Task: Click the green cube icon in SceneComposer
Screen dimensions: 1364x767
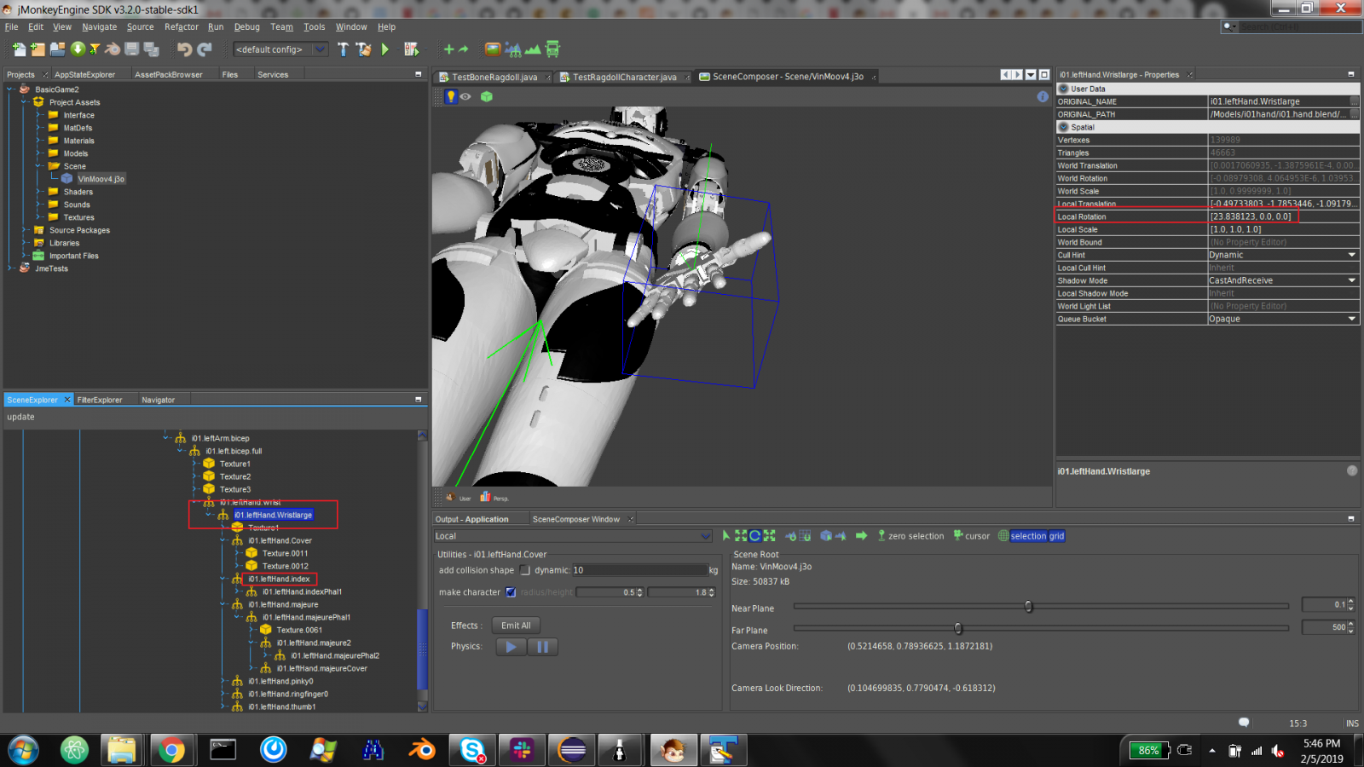Action: pos(487,96)
